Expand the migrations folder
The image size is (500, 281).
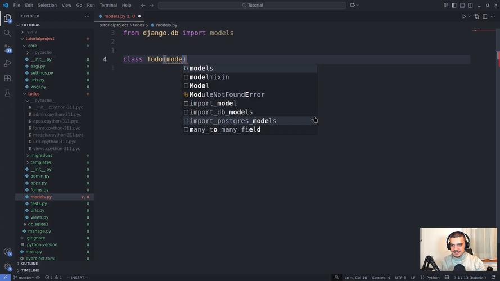point(41,156)
